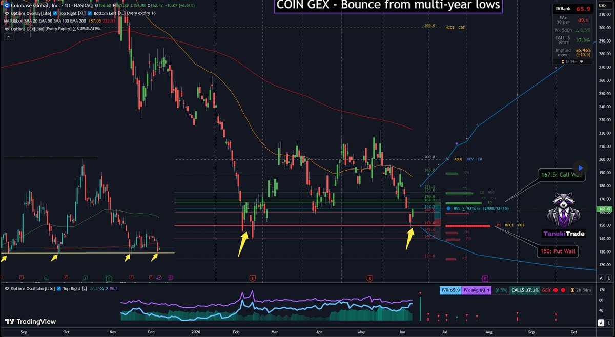Screen dimensions: 615x337
Task: Click the nPOI label
Action: pos(509,225)
